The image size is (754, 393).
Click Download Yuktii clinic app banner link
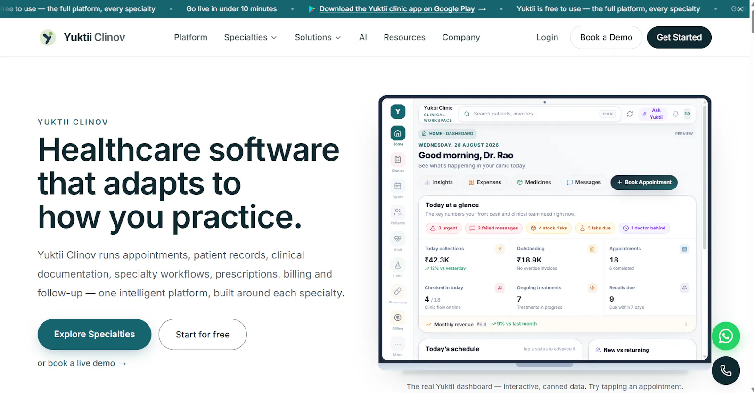pyautogui.click(x=397, y=9)
